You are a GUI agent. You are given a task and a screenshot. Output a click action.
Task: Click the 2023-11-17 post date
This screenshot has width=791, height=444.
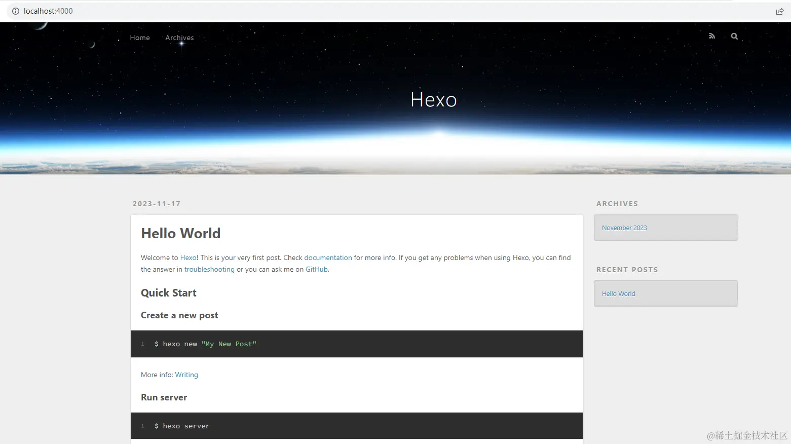click(x=157, y=204)
